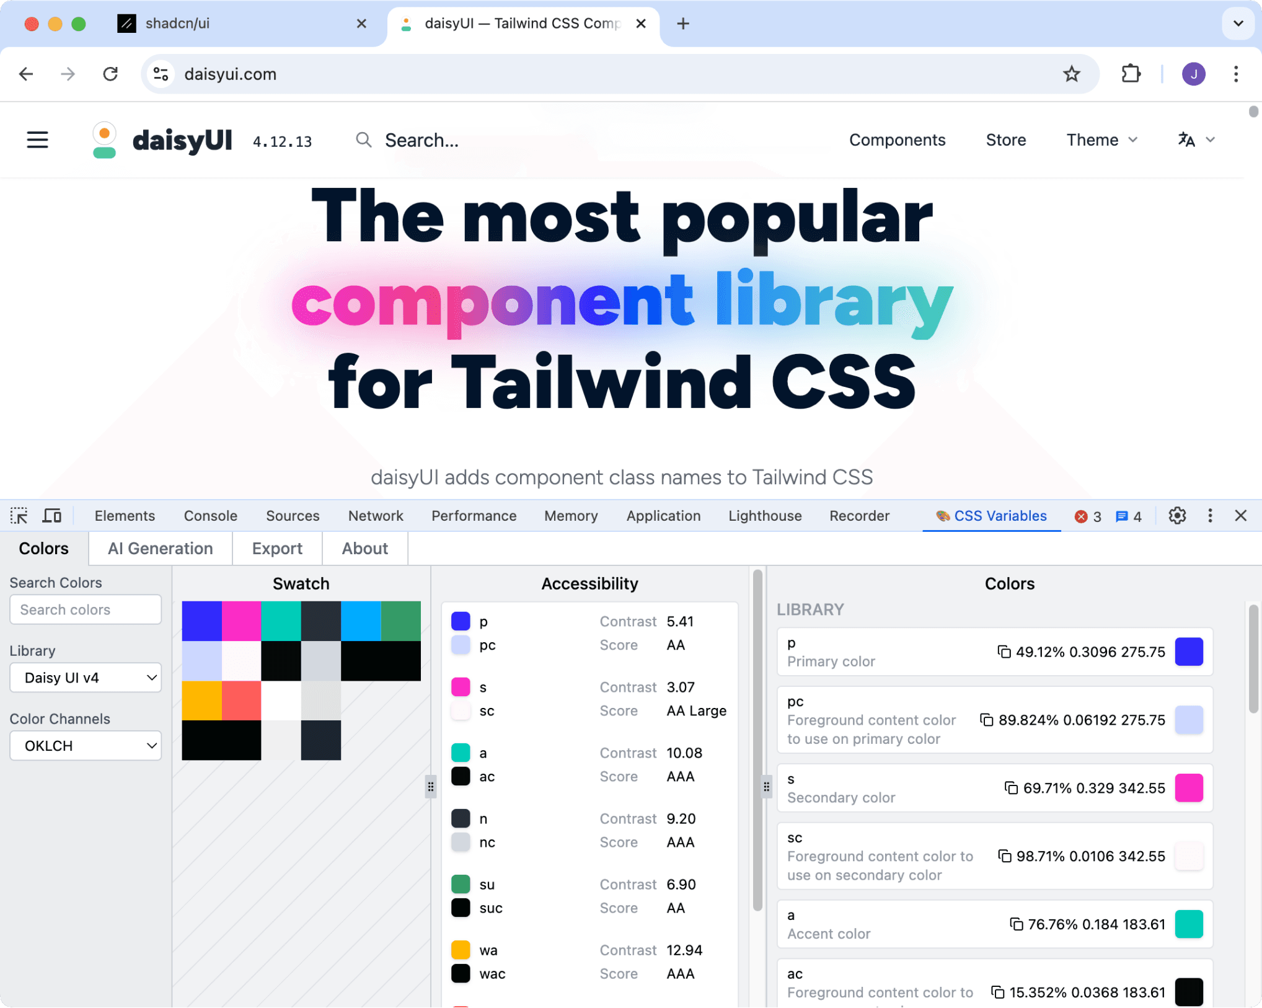Select the AI Generation tab
The width and height of the screenshot is (1262, 1008).
[x=159, y=548]
